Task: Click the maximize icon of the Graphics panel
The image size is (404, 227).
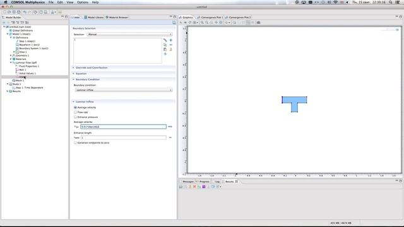Action: pos(401,17)
